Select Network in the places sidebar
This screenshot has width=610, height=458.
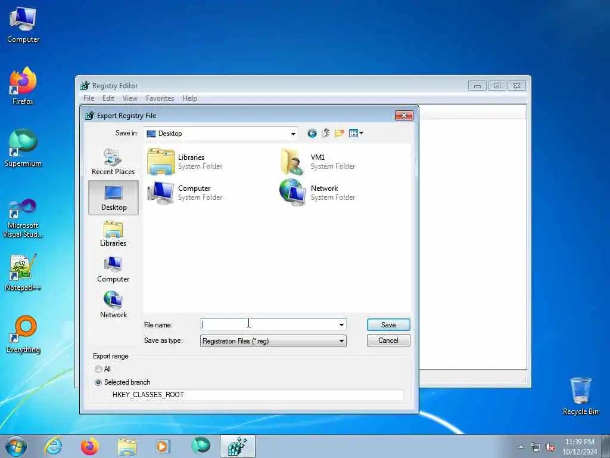[x=113, y=305]
